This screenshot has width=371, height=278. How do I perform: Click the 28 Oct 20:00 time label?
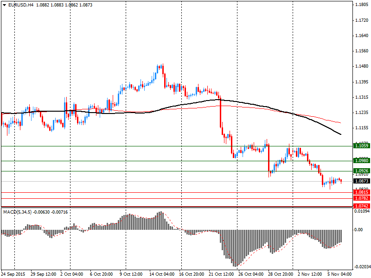tap(281, 274)
